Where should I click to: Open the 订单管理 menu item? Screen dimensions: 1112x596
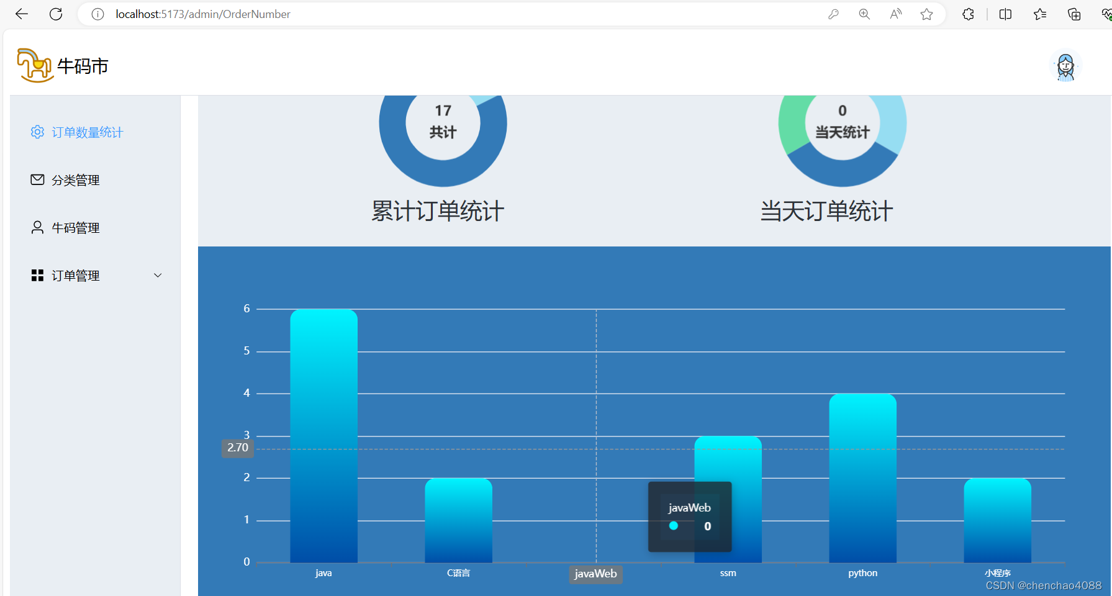click(95, 276)
